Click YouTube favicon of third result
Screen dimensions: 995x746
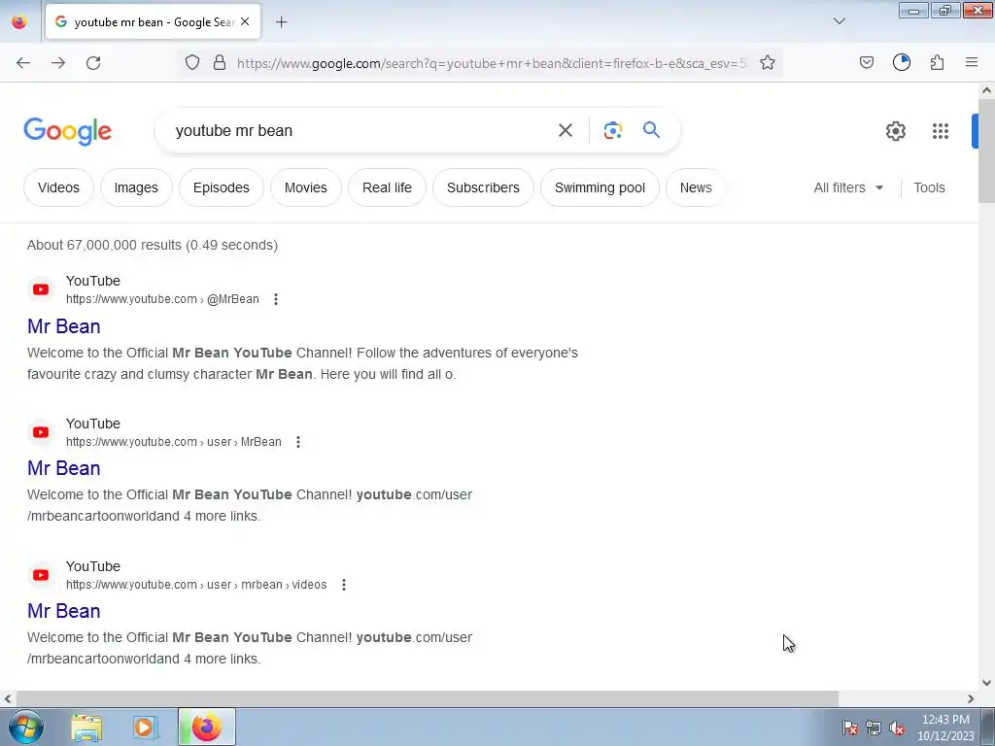(x=41, y=575)
